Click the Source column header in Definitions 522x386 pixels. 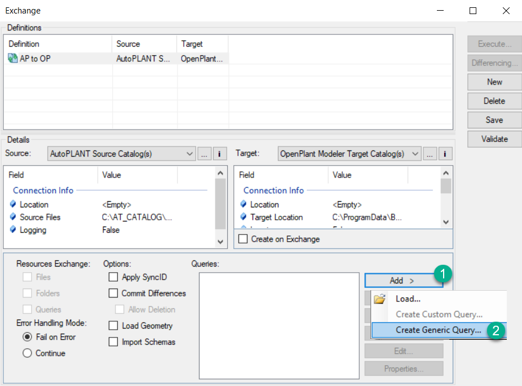[144, 44]
